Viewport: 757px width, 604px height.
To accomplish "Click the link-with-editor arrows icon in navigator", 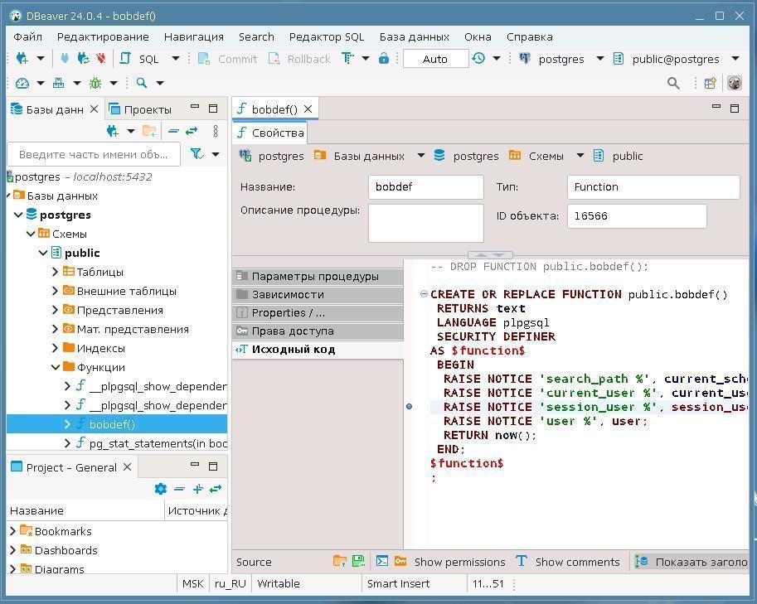I will pos(192,131).
